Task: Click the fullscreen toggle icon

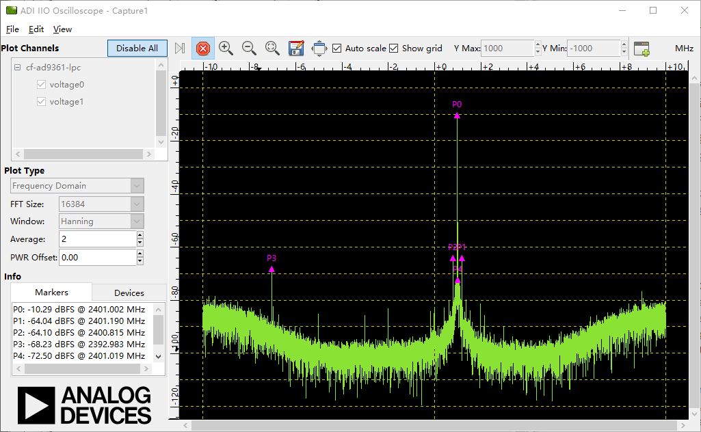Action: tap(319, 49)
